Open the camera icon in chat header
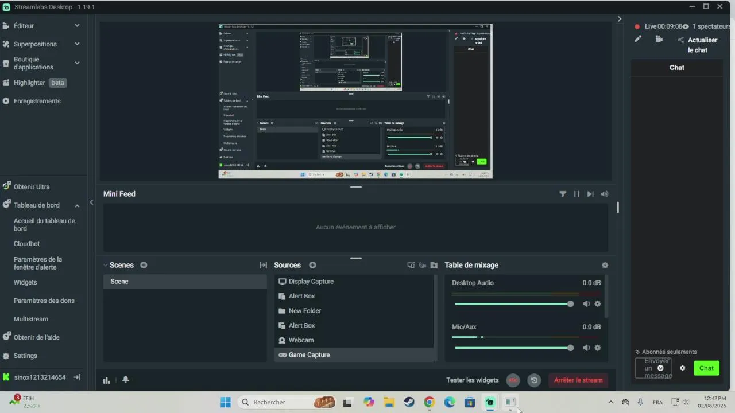Viewport: 735px width, 413px height. point(659,39)
